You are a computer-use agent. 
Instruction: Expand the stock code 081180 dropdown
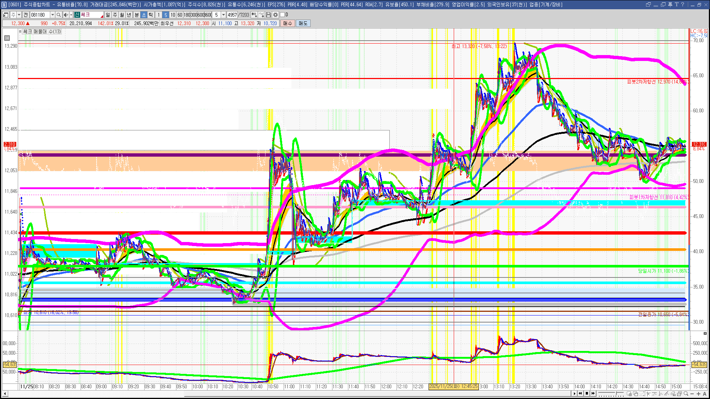click(53, 15)
